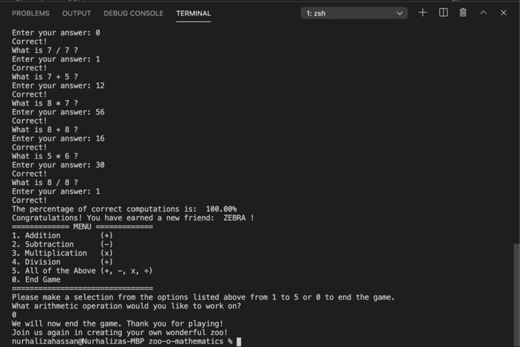520x347 pixels.
Task: Click the 'What is 8 + 8 ?' line
Action: click(45, 130)
